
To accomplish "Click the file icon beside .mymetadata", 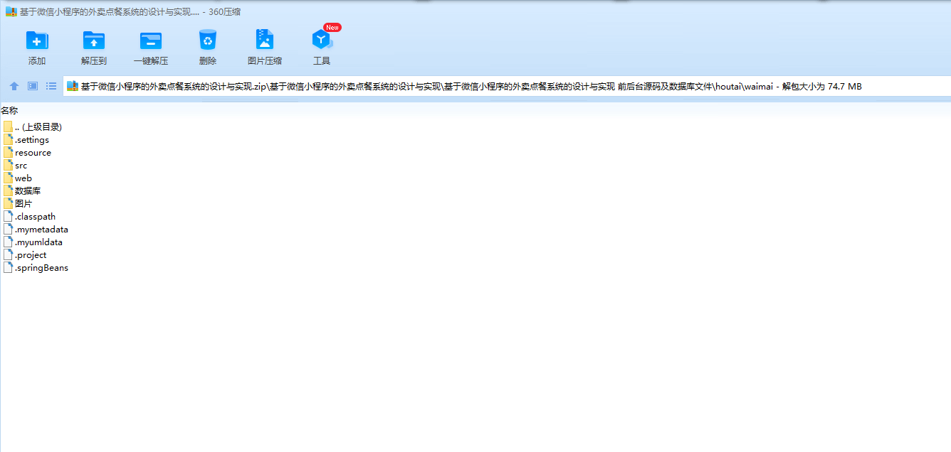I will (9, 229).
